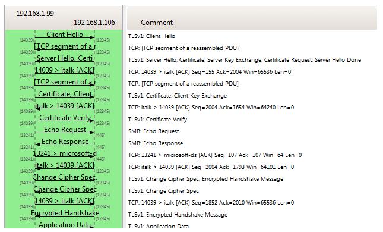Click comment 'TLSv1: Certificate, Client Key Exchange'

tap(178, 96)
